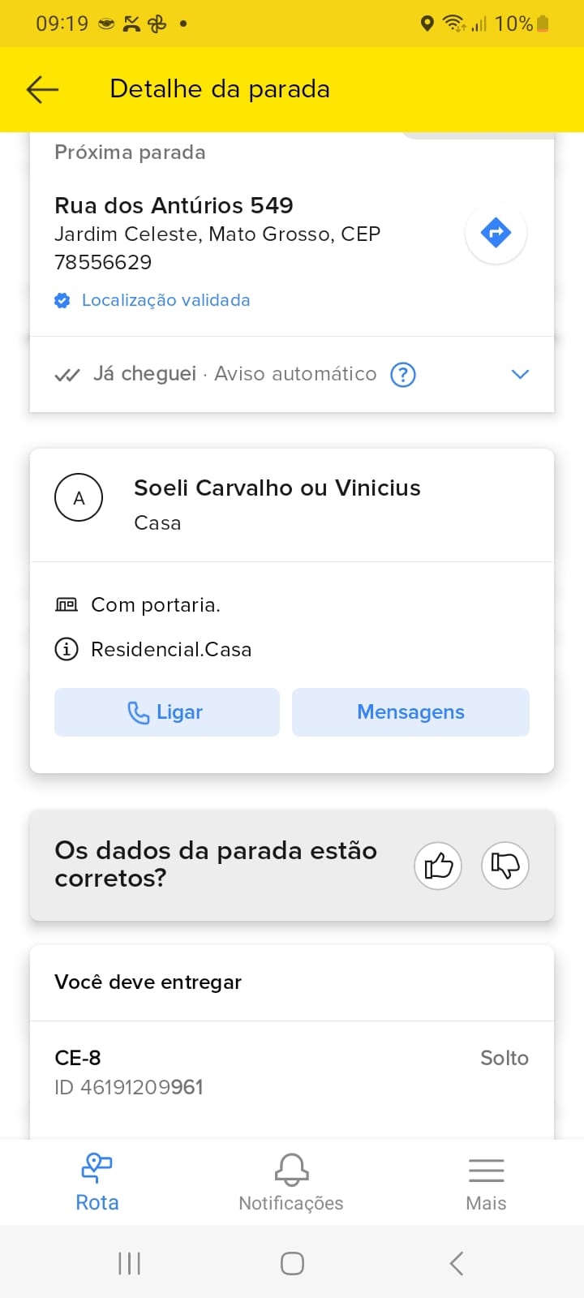Open the Mais menu tab
Image resolution: width=584 pixels, height=1298 pixels.
486,1181
